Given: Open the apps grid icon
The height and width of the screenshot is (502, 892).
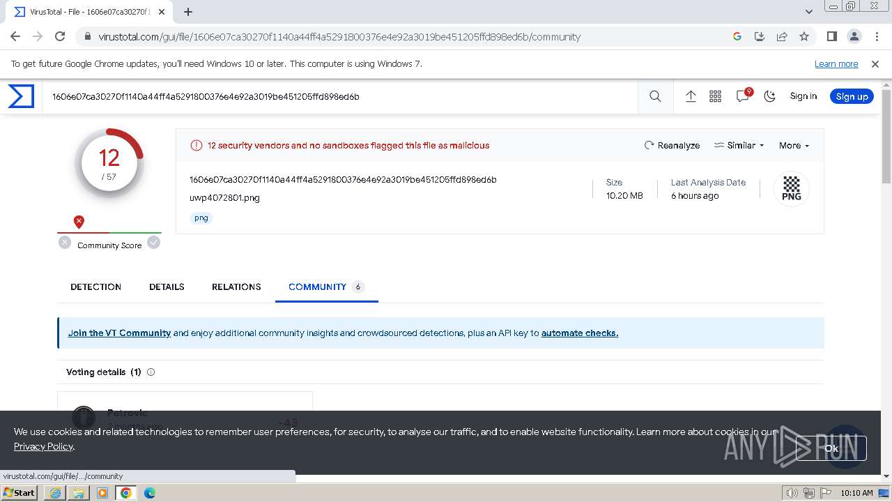Looking at the screenshot, I should tap(715, 96).
